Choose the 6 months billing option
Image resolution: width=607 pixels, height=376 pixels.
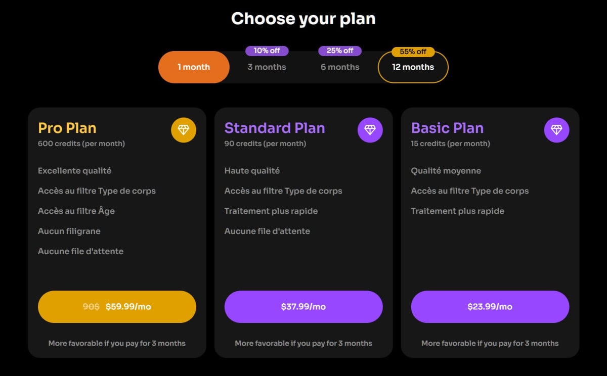coord(340,67)
